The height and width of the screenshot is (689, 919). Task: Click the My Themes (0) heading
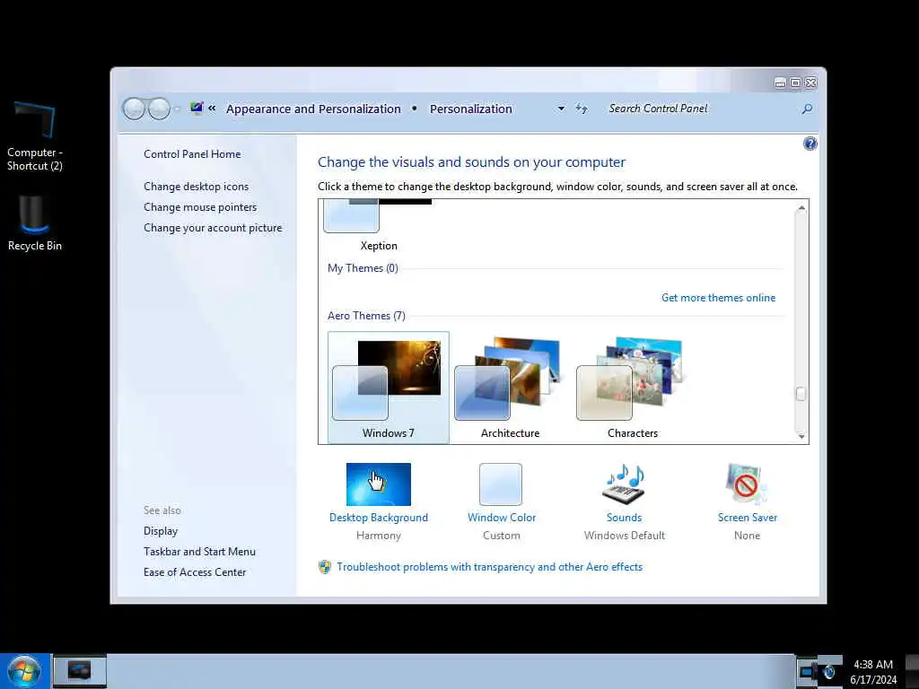pyautogui.click(x=363, y=267)
